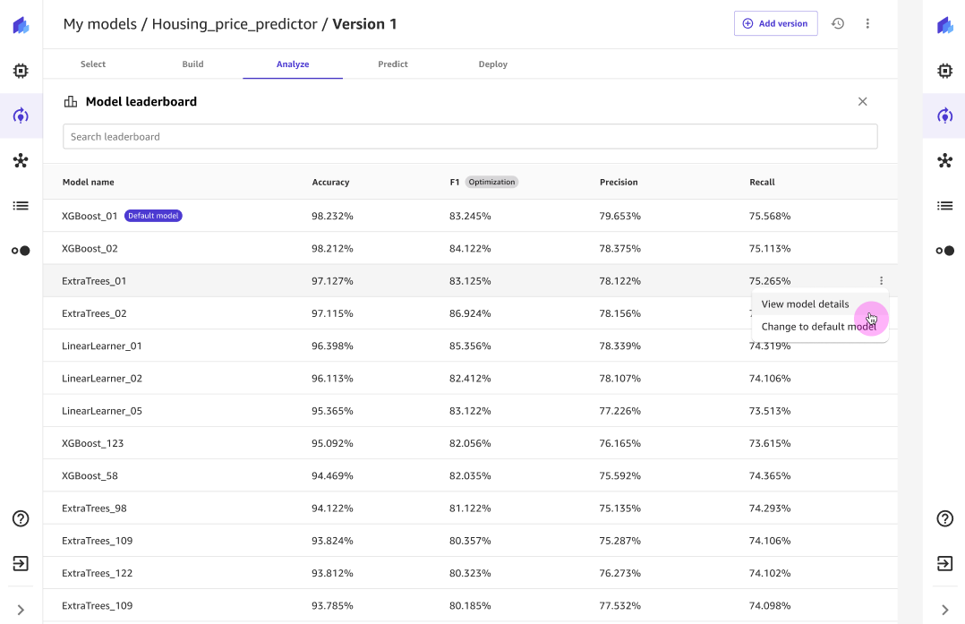Click My models breadcrumb link
Image resolution: width=965 pixels, height=624 pixels.
(99, 24)
